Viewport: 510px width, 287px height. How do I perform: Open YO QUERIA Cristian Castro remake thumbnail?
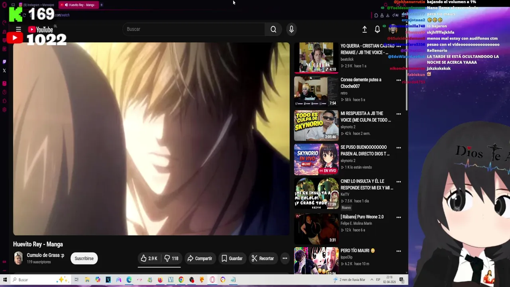316,57
